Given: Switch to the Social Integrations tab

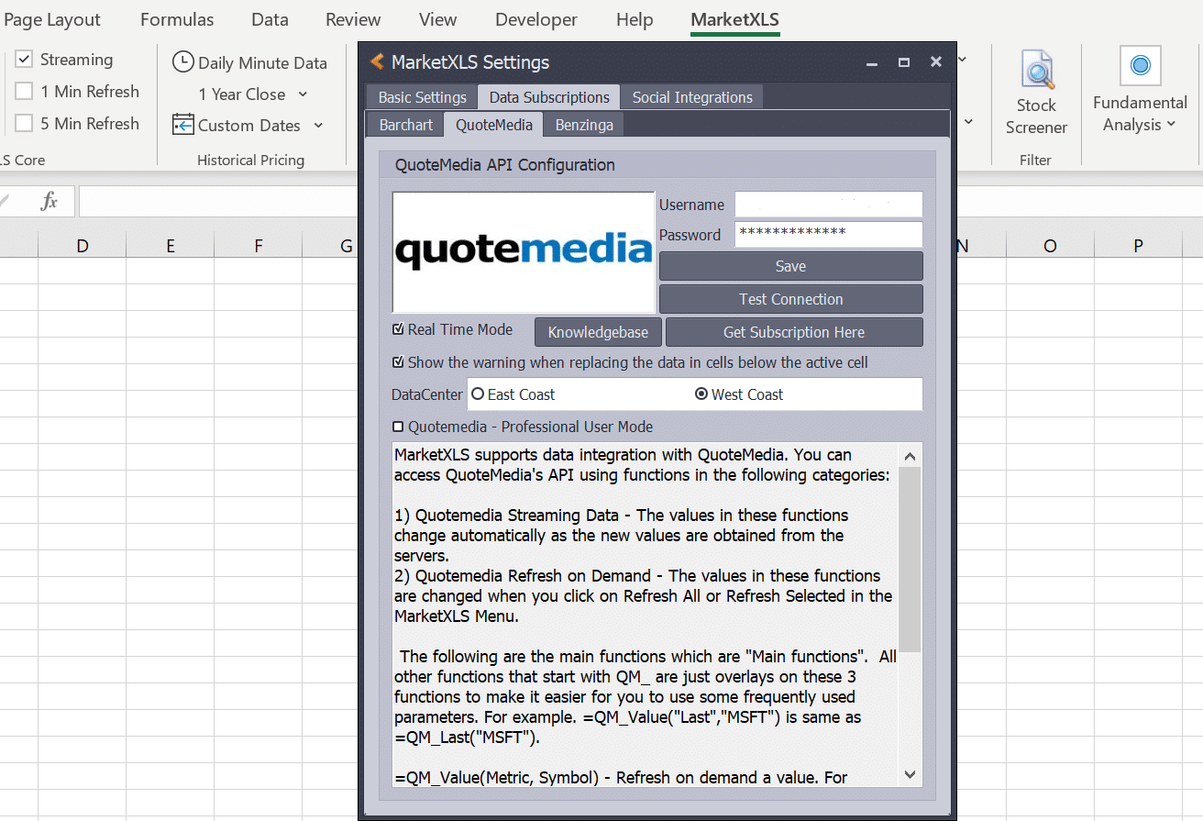Looking at the screenshot, I should tap(692, 97).
